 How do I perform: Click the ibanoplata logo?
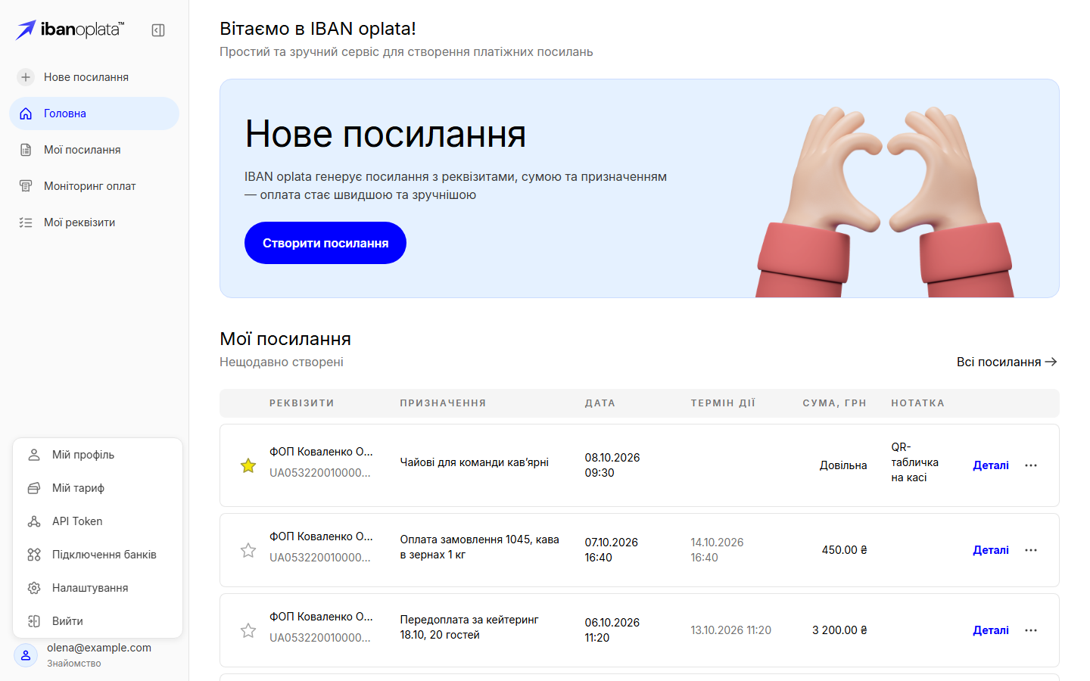tap(70, 30)
